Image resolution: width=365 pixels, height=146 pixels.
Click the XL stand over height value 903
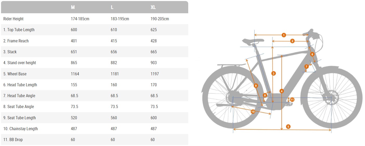[x=154, y=63]
